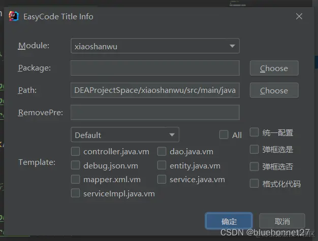Click the RemovePre input field
The height and width of the screenshot is (241, 318).
coord(155,113)
